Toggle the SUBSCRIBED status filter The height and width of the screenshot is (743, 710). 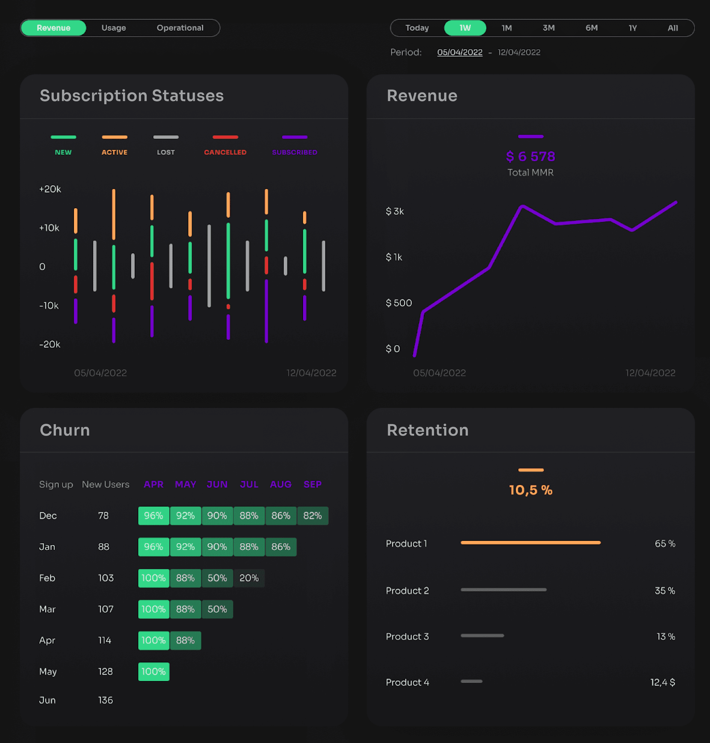coord(294,145)
